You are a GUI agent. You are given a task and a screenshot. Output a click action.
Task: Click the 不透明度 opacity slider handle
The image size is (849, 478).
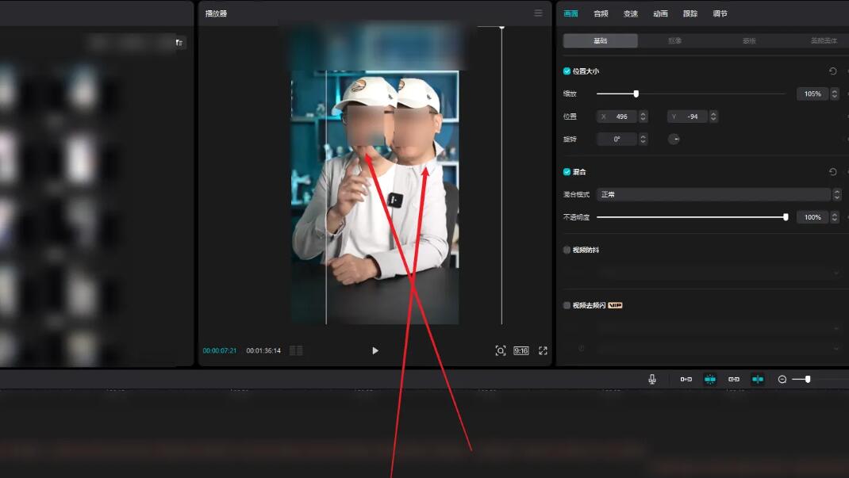tap(786, 217)
